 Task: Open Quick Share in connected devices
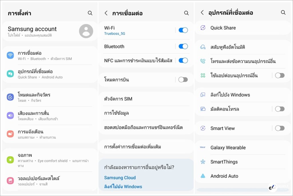223,28
